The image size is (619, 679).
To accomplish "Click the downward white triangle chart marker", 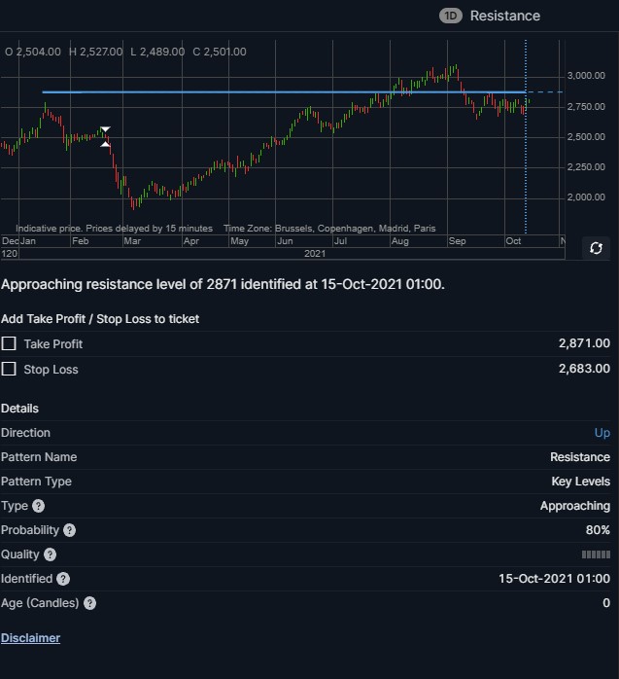I will point(105,129).
